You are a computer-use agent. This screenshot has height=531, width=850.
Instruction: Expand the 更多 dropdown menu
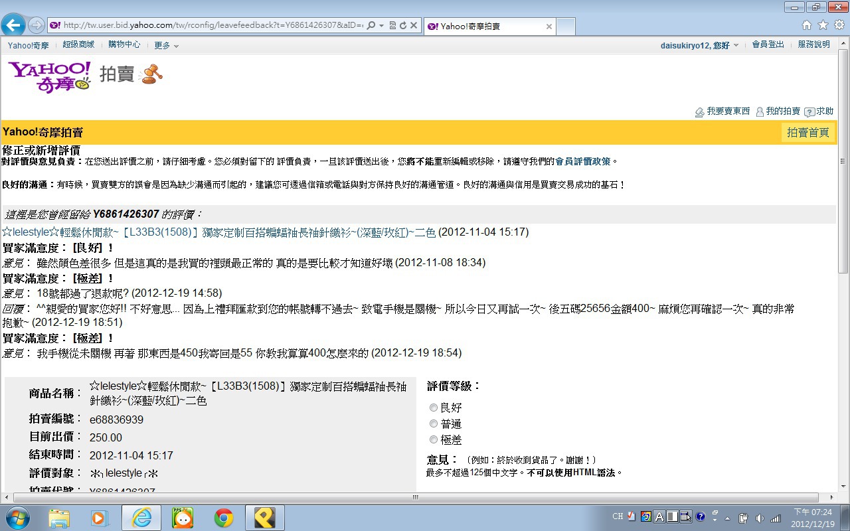click(x=166, y=45)
